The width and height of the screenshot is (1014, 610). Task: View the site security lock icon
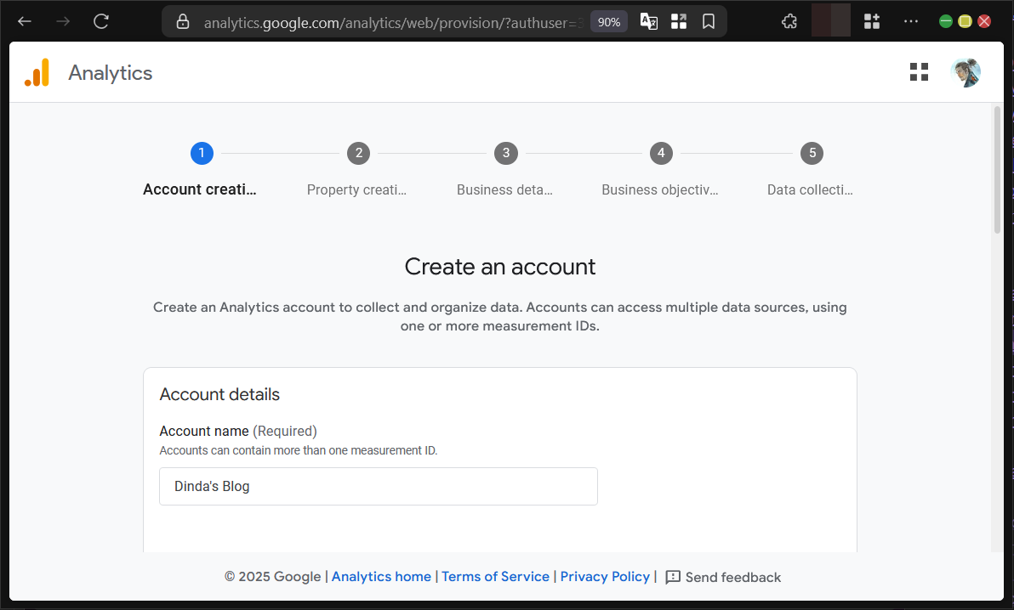(183, 21)
